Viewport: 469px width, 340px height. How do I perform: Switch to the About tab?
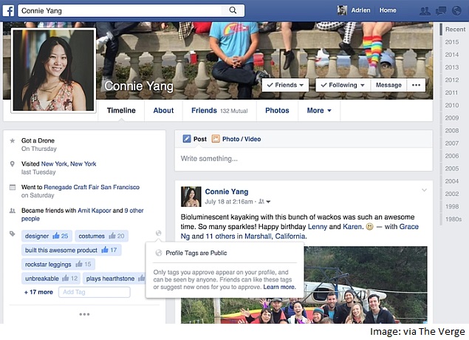point(163,110)
